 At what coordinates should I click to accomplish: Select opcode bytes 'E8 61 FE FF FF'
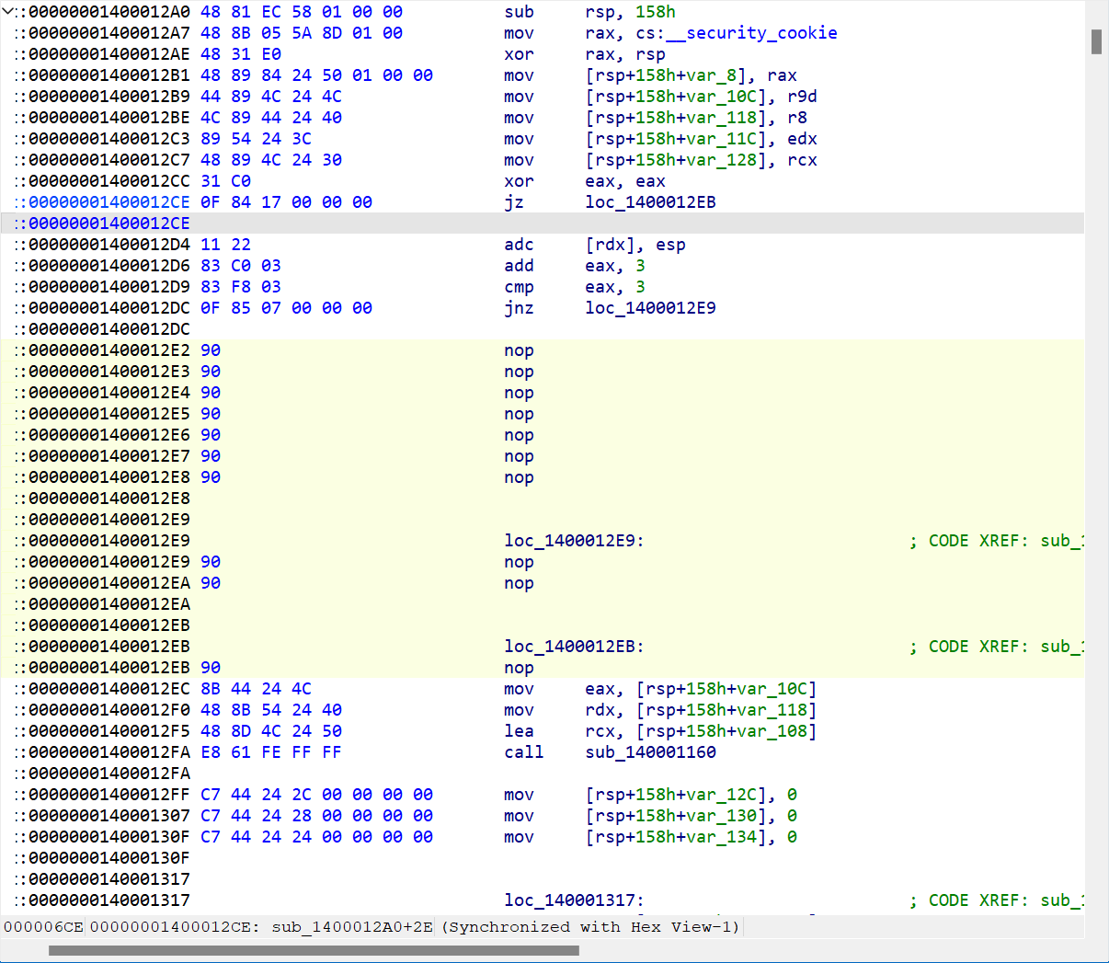[271, 752]
